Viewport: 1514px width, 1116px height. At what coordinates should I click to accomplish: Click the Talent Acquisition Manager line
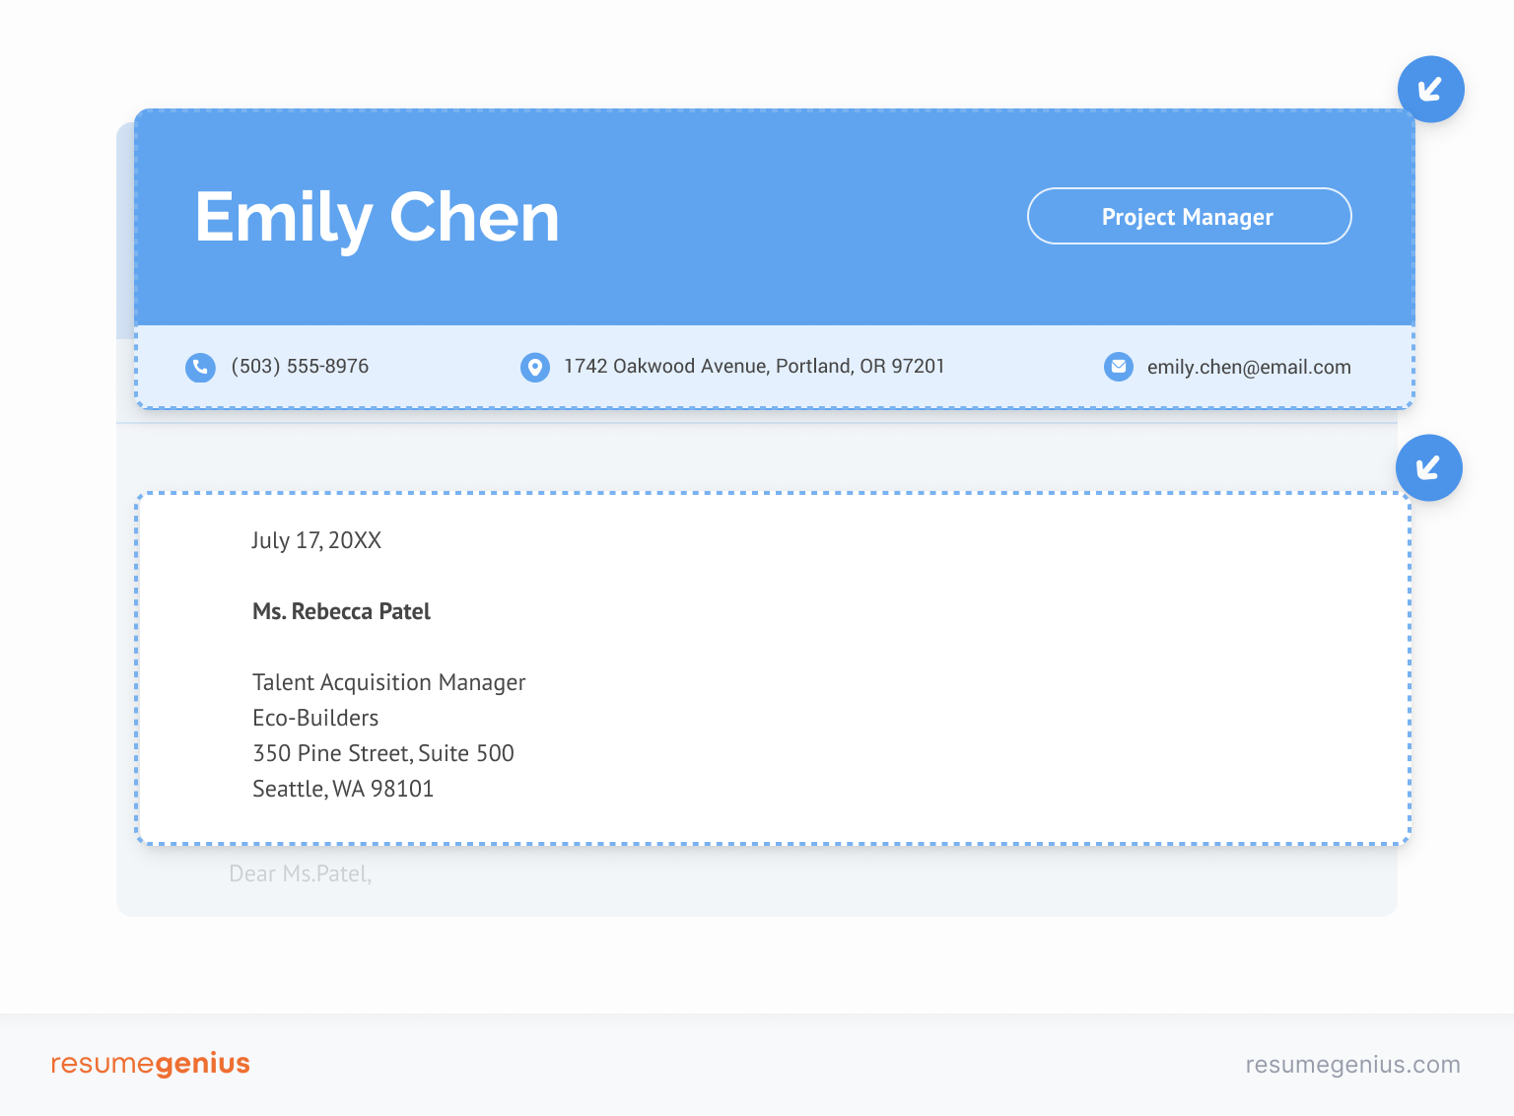pos(389,683)
